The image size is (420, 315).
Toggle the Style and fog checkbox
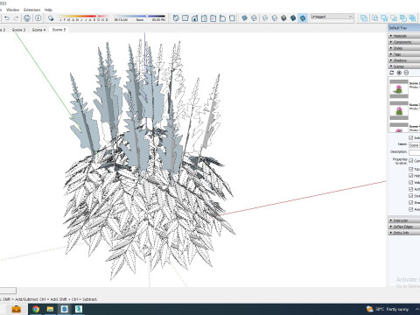coord(410,196)
